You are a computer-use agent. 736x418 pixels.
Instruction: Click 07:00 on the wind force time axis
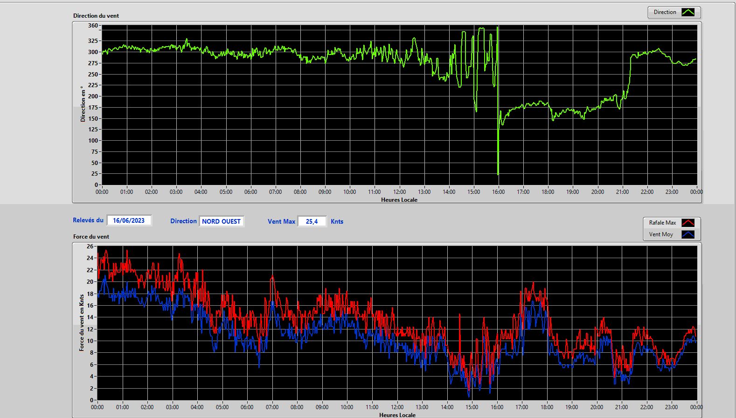point(272,407)
